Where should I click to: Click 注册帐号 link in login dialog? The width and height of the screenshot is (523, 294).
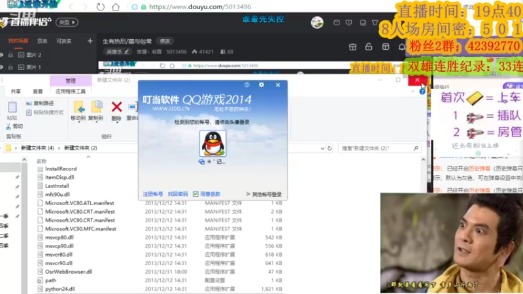point(153,194)
